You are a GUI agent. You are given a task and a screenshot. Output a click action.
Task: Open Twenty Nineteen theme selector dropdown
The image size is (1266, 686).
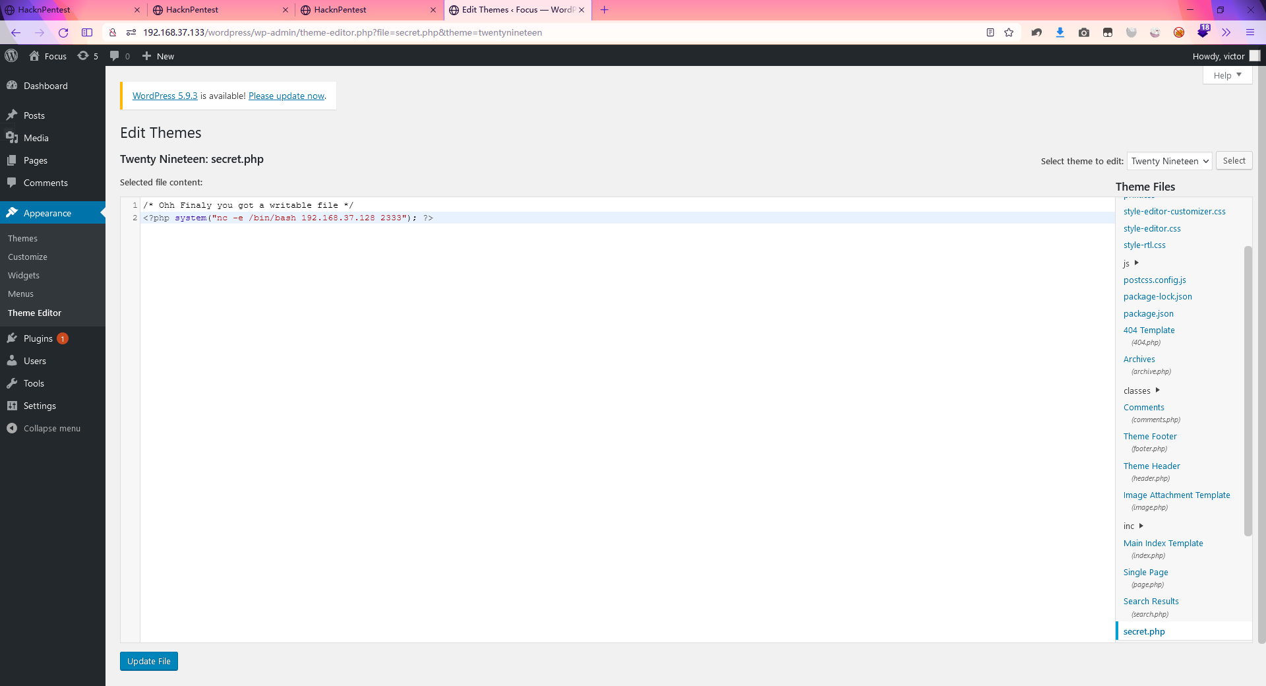click(1169, 161)
